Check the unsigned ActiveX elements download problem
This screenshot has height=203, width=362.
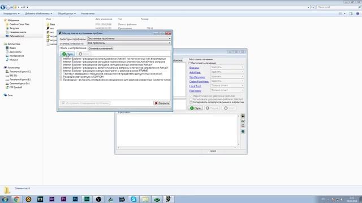(x=61, y=65)
